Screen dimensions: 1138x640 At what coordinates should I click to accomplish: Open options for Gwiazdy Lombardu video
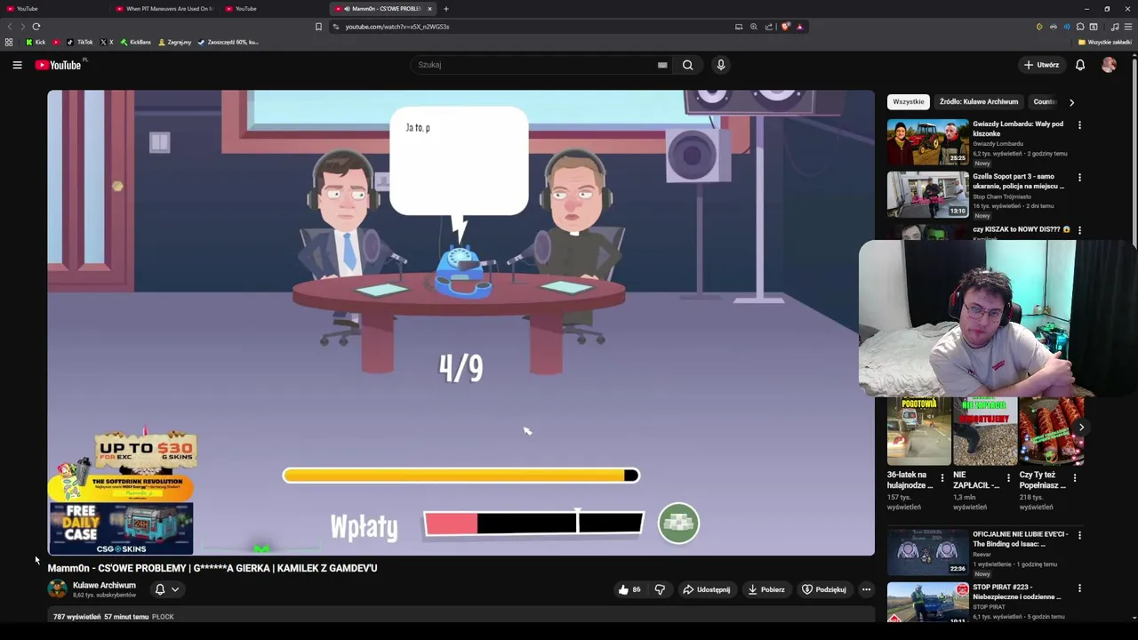1079,125
